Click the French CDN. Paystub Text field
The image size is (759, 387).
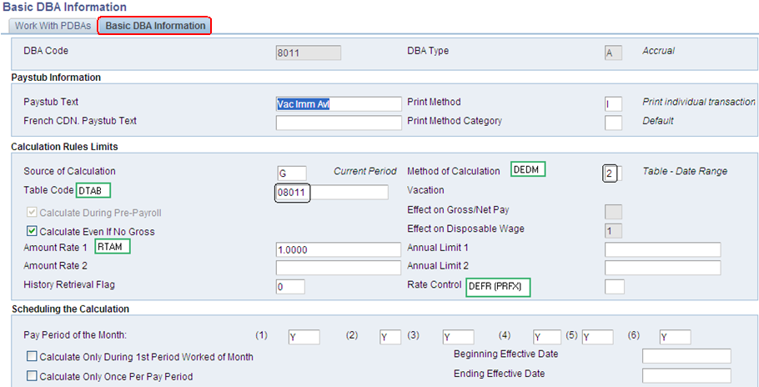pyautogui.click(x=339, y=123)
